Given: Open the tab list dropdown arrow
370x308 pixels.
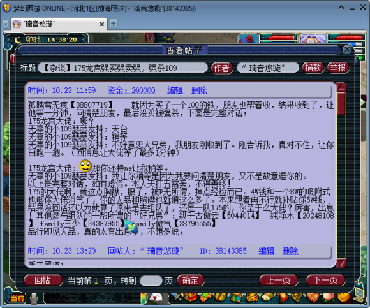Looking at the screenshot, I should [6, 24].
